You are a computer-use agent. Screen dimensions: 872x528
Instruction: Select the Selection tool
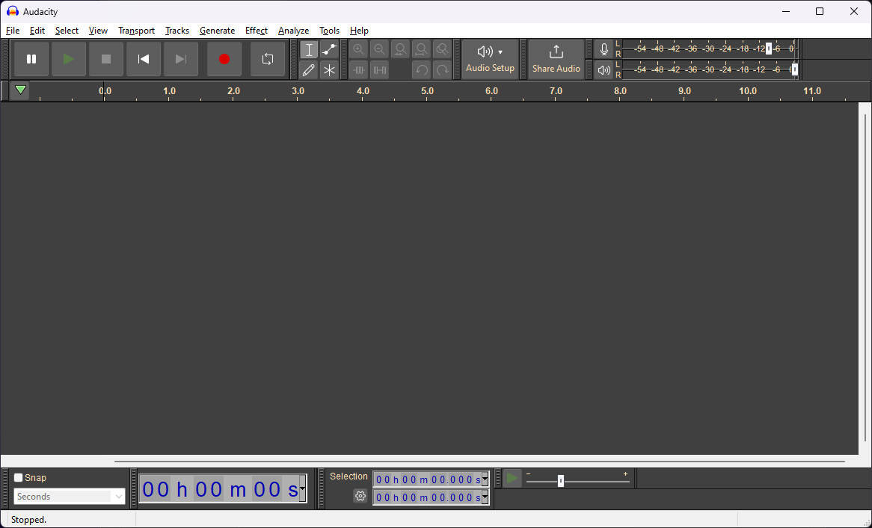[309, 49]
